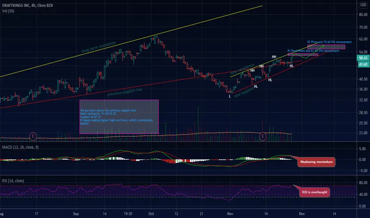Click the 'previous support line' label
This screenshot has height=218, width=370.
125,92
